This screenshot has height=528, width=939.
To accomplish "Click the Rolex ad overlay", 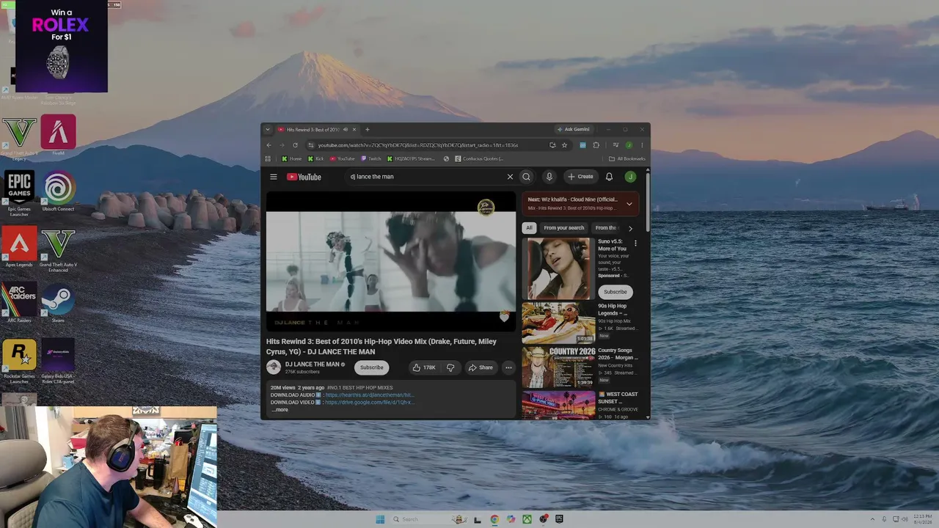I will point(62,46).
